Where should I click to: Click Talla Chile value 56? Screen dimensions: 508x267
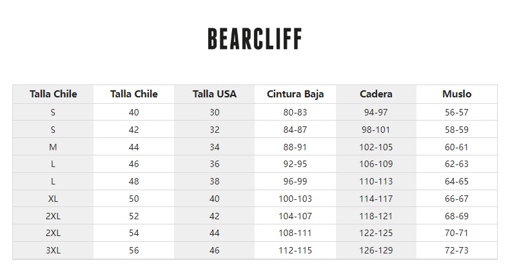click(x=134, y=250)
